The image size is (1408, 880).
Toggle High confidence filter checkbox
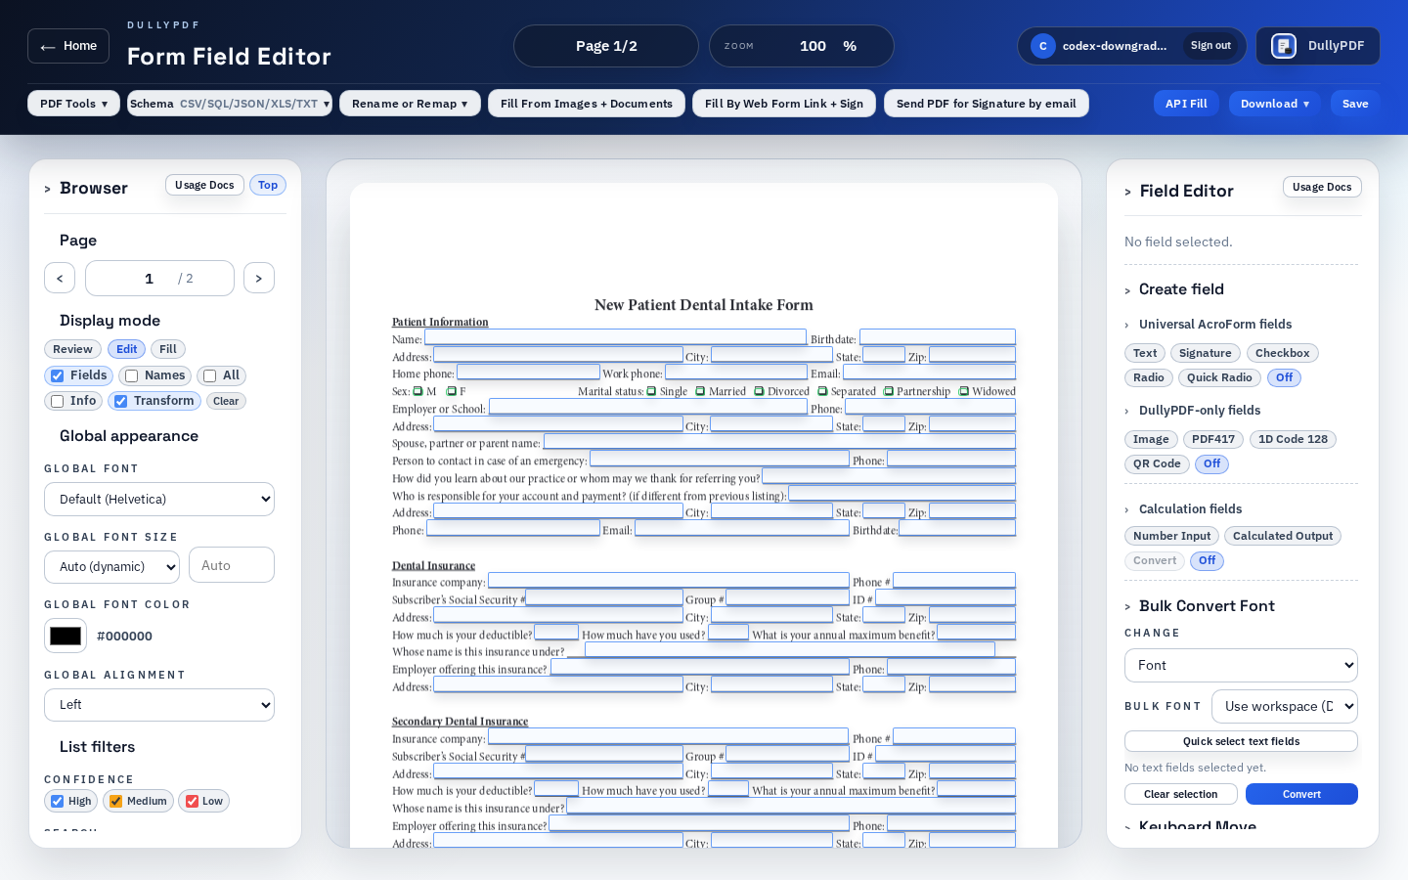(58, 801)
